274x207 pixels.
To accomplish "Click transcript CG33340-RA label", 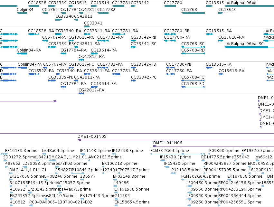I will click(x=68, y=31).
